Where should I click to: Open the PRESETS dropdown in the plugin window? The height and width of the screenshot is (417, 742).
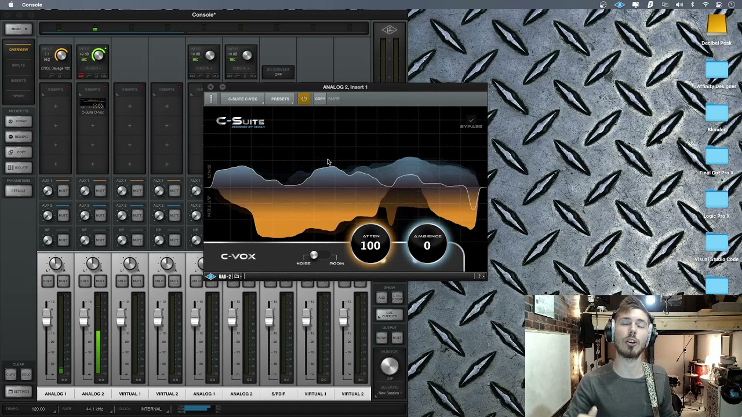[280, 99]
